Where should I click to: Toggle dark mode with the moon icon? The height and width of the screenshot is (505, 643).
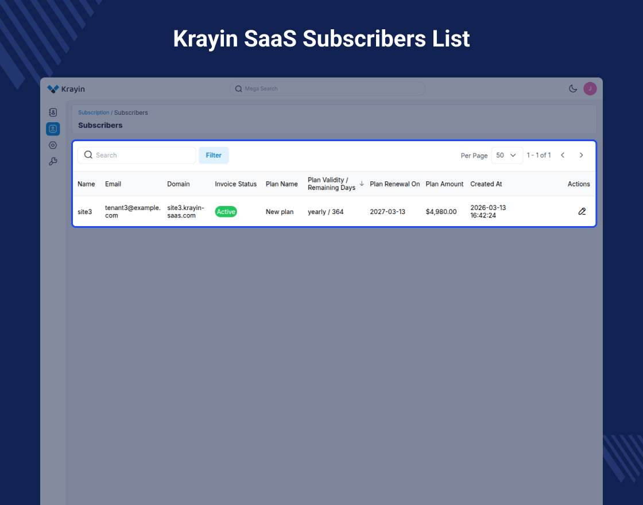tap(572, 88)
